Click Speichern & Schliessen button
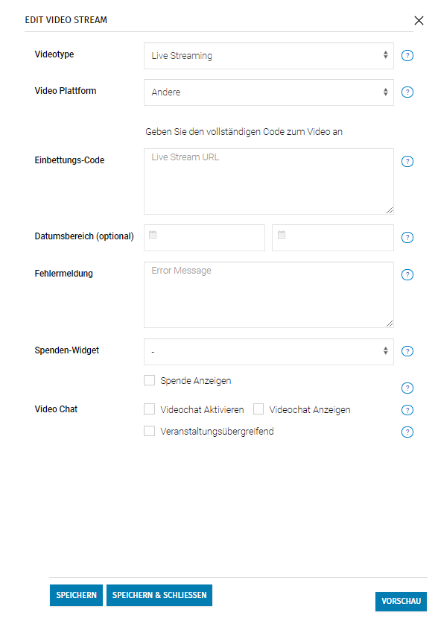Viewport: 438px width, 624px height. [159, 596]
